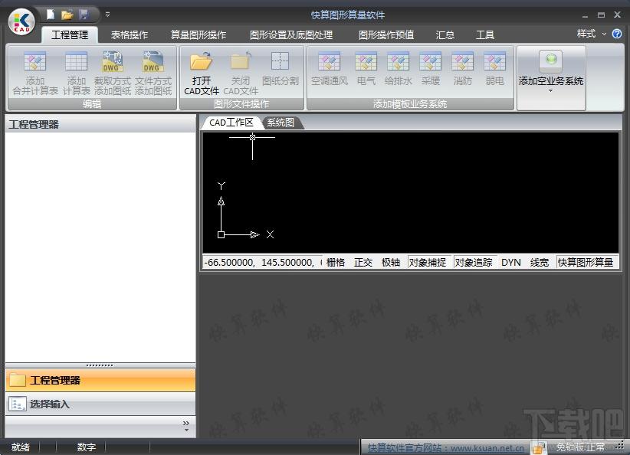The width and height of the screenshot is (630, 455).
Task: Click the save disk icon in quick access bar
Action: coord(84,15)
